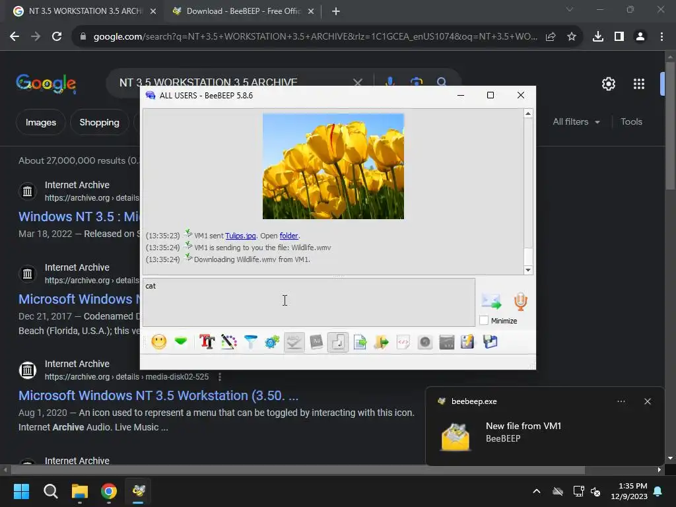The image size is (676, 507).
Task: Dismiss the beebeep.exe notification
Action: click(647, 401)
